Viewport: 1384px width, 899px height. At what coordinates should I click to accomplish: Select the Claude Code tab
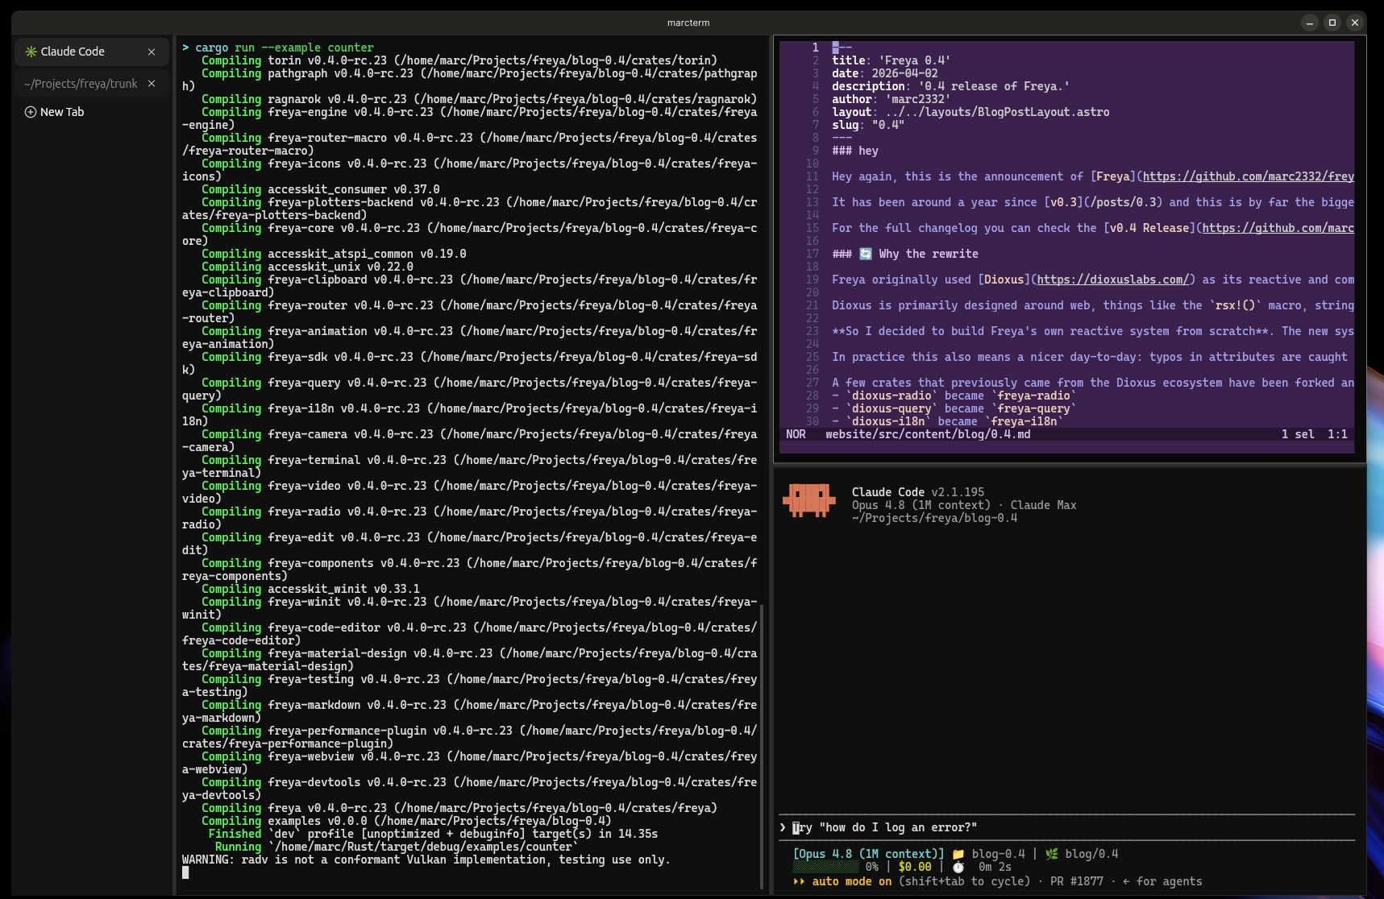point(92,52)
